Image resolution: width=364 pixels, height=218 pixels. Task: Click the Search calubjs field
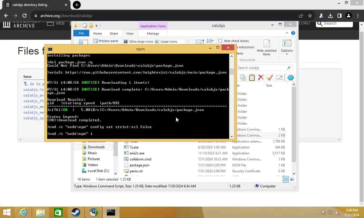click(x=264, y=68)
